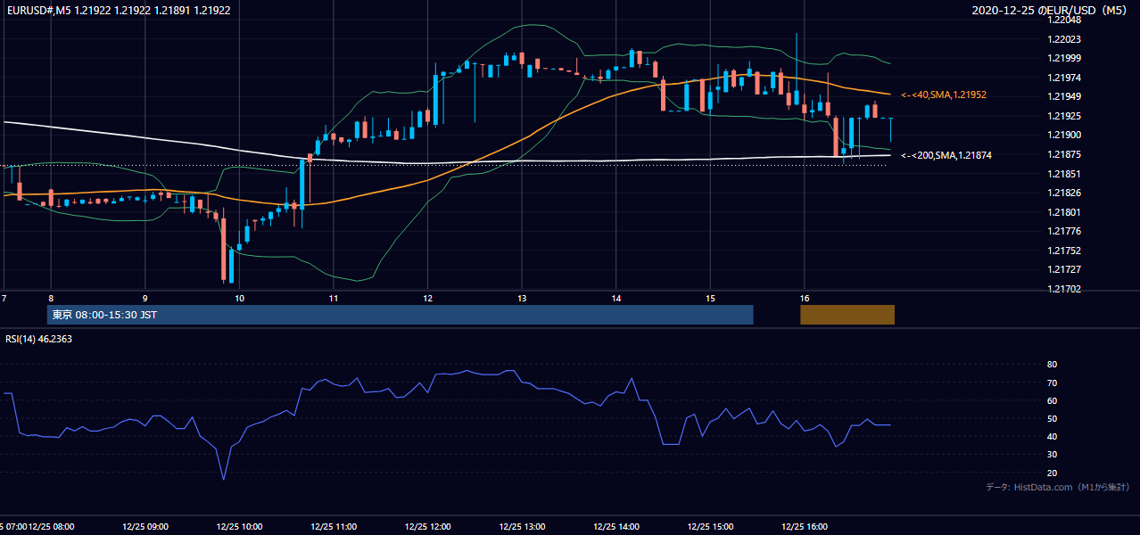Viewport: 1140px width, 535px height.
Task: Select the 200 SMA 1.21874 label
Action: pyautogui.click(x=946, y=155)
